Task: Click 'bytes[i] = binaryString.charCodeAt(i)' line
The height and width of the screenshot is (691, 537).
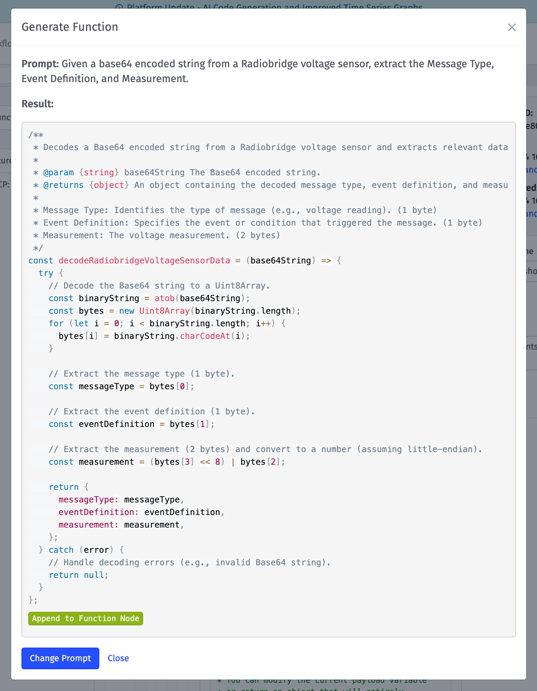Action: 154,336
